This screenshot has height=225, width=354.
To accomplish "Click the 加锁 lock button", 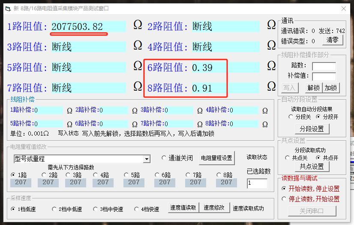I will pos(330,88).
